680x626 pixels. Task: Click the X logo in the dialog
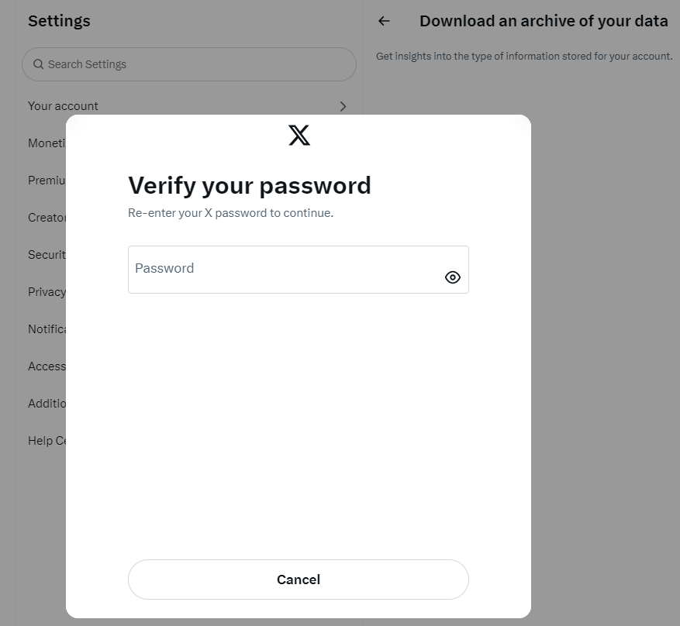point(299,135)
